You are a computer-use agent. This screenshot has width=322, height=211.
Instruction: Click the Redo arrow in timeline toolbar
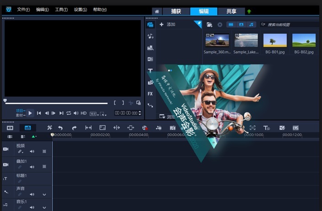click(x=74, y=128)
